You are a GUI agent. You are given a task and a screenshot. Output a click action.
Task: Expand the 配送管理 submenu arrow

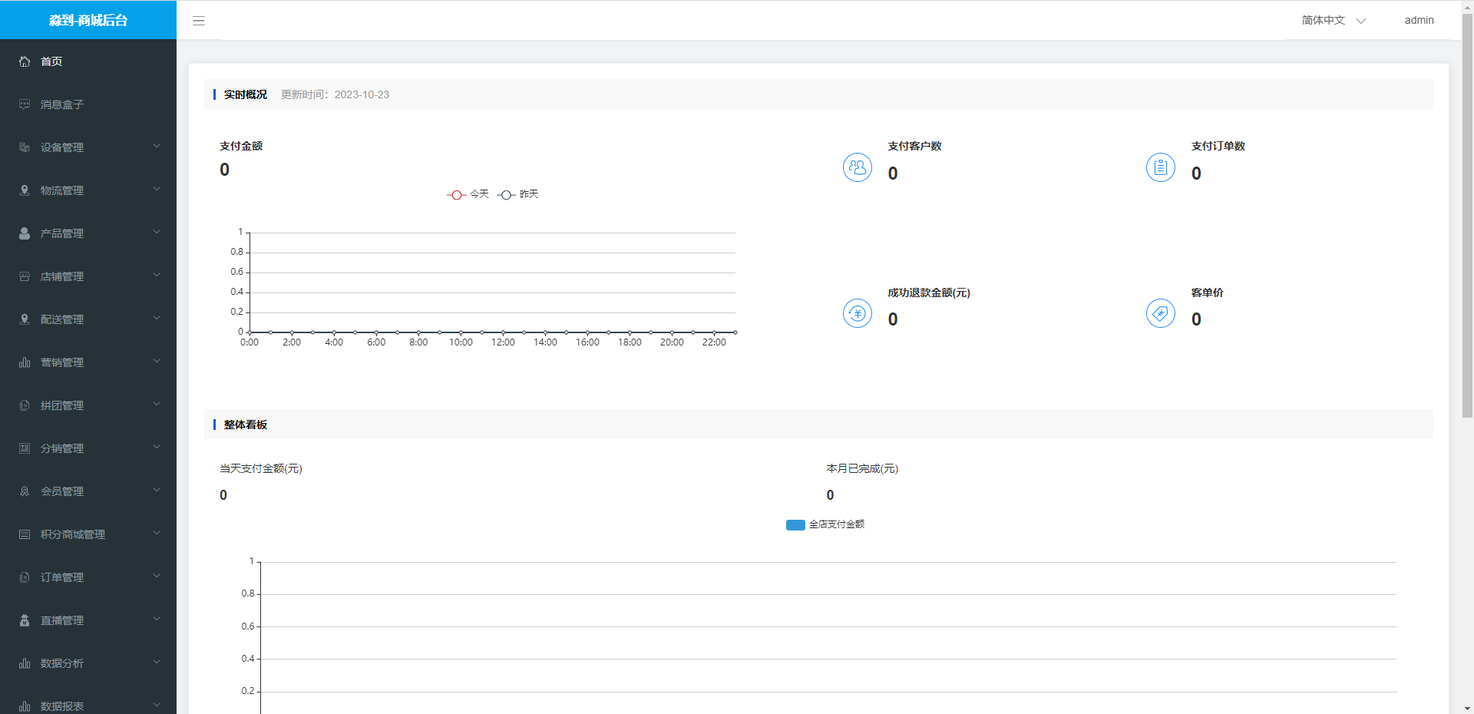(157, 318)
